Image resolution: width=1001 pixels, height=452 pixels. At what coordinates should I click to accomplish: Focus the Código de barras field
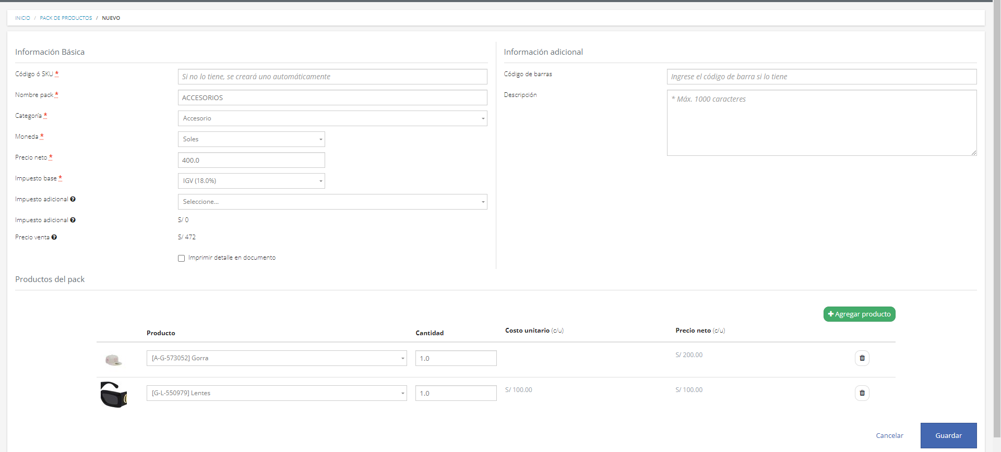[x=821, y=77]
